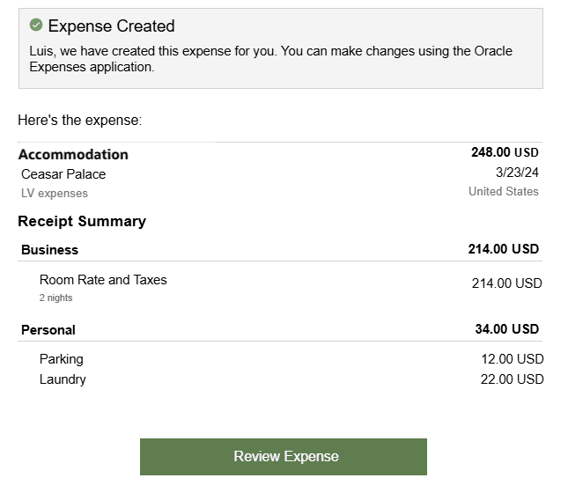Viewport: 568px width, 478px height.
Task: Select the Receipt Summary heading
Action: click(x=82, y=221)
